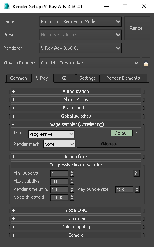154x247 pixels.
Task: Open the Renderer dropdown
Action: click(x=81, y=48)
